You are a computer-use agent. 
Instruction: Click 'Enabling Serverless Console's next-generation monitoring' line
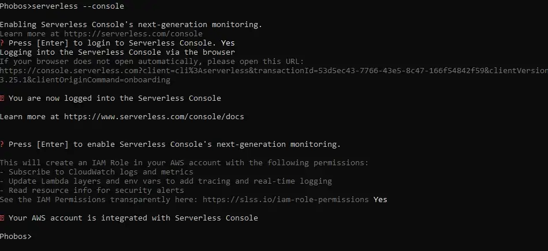(131, 25)
